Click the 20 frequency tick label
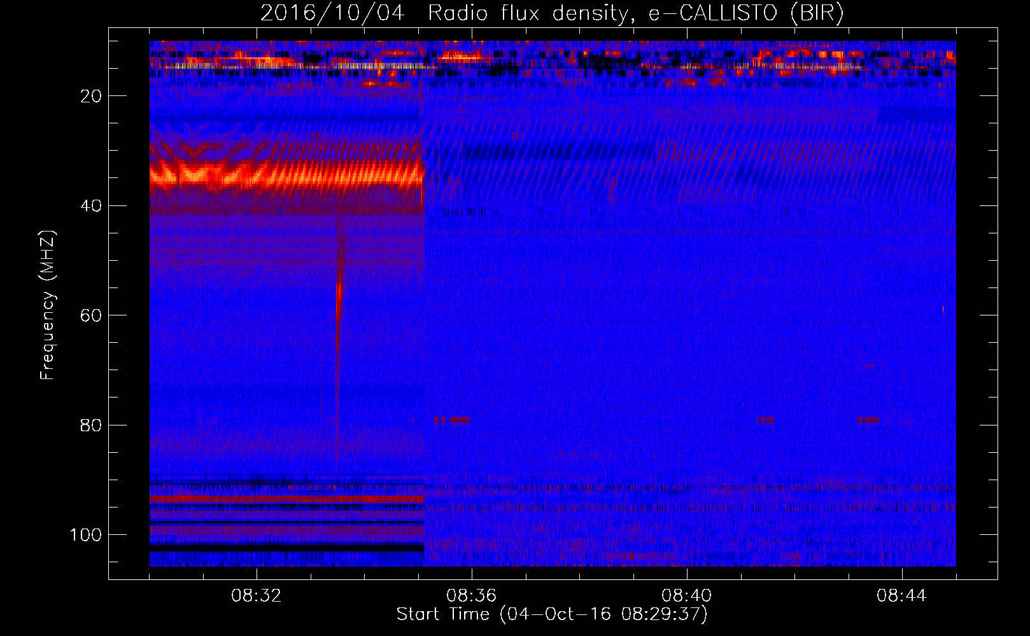This screenshot has height=636, width=1030. [x=91, y=96]
